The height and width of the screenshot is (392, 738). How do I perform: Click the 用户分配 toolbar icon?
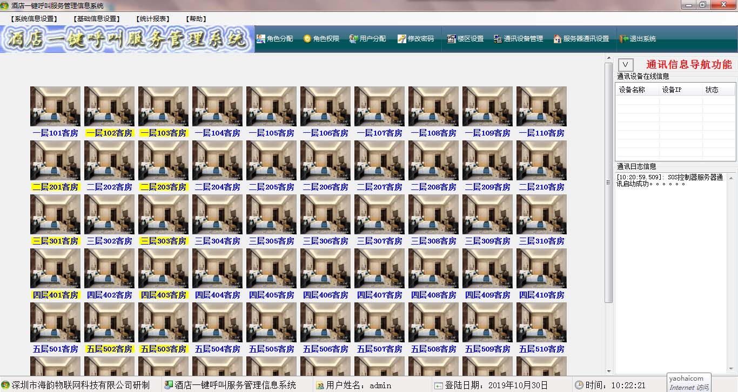(354, 39)
